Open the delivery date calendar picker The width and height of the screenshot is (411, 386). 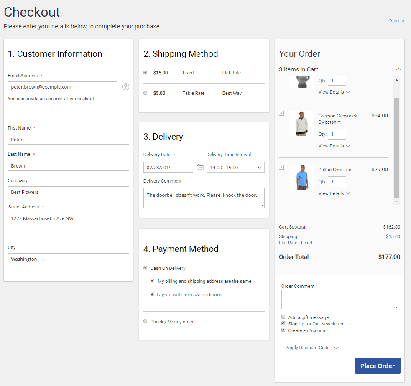pyautogui.click(x=200, y=168)
